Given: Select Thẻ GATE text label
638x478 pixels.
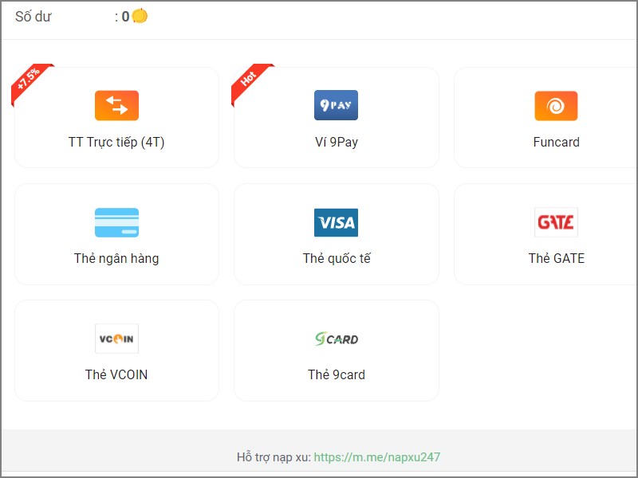Looking at the screenshot, I should (556, 258).
